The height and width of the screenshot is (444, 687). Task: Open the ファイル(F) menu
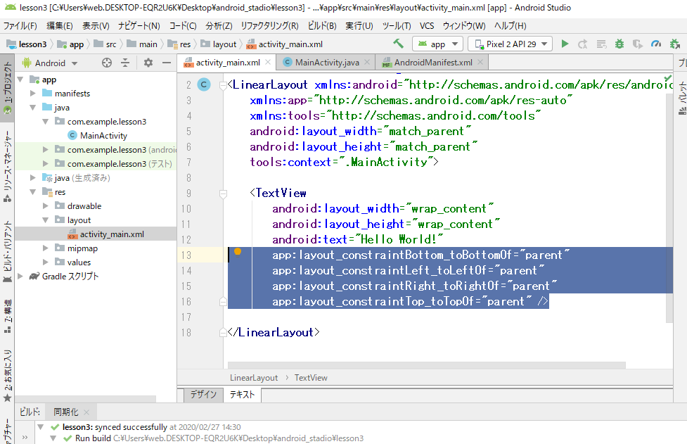(x=20, y=26)
